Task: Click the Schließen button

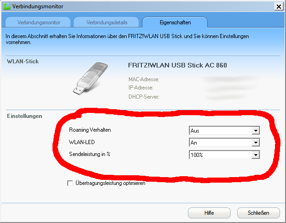Action: (x=258, y=213)
